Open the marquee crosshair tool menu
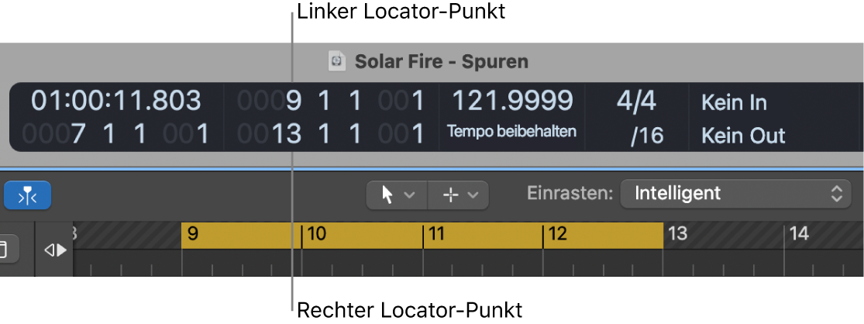Image resolution: width=864 pixels, height=324 pixels. (x=460, y=195)
